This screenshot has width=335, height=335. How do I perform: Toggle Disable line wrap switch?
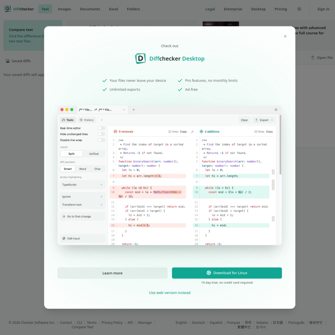[101, 140]
